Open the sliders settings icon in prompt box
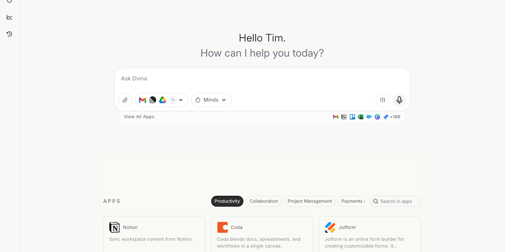 click(x=383, y=100)
